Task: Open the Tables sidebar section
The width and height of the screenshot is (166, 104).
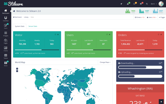Action: click(x=6, y=56)
